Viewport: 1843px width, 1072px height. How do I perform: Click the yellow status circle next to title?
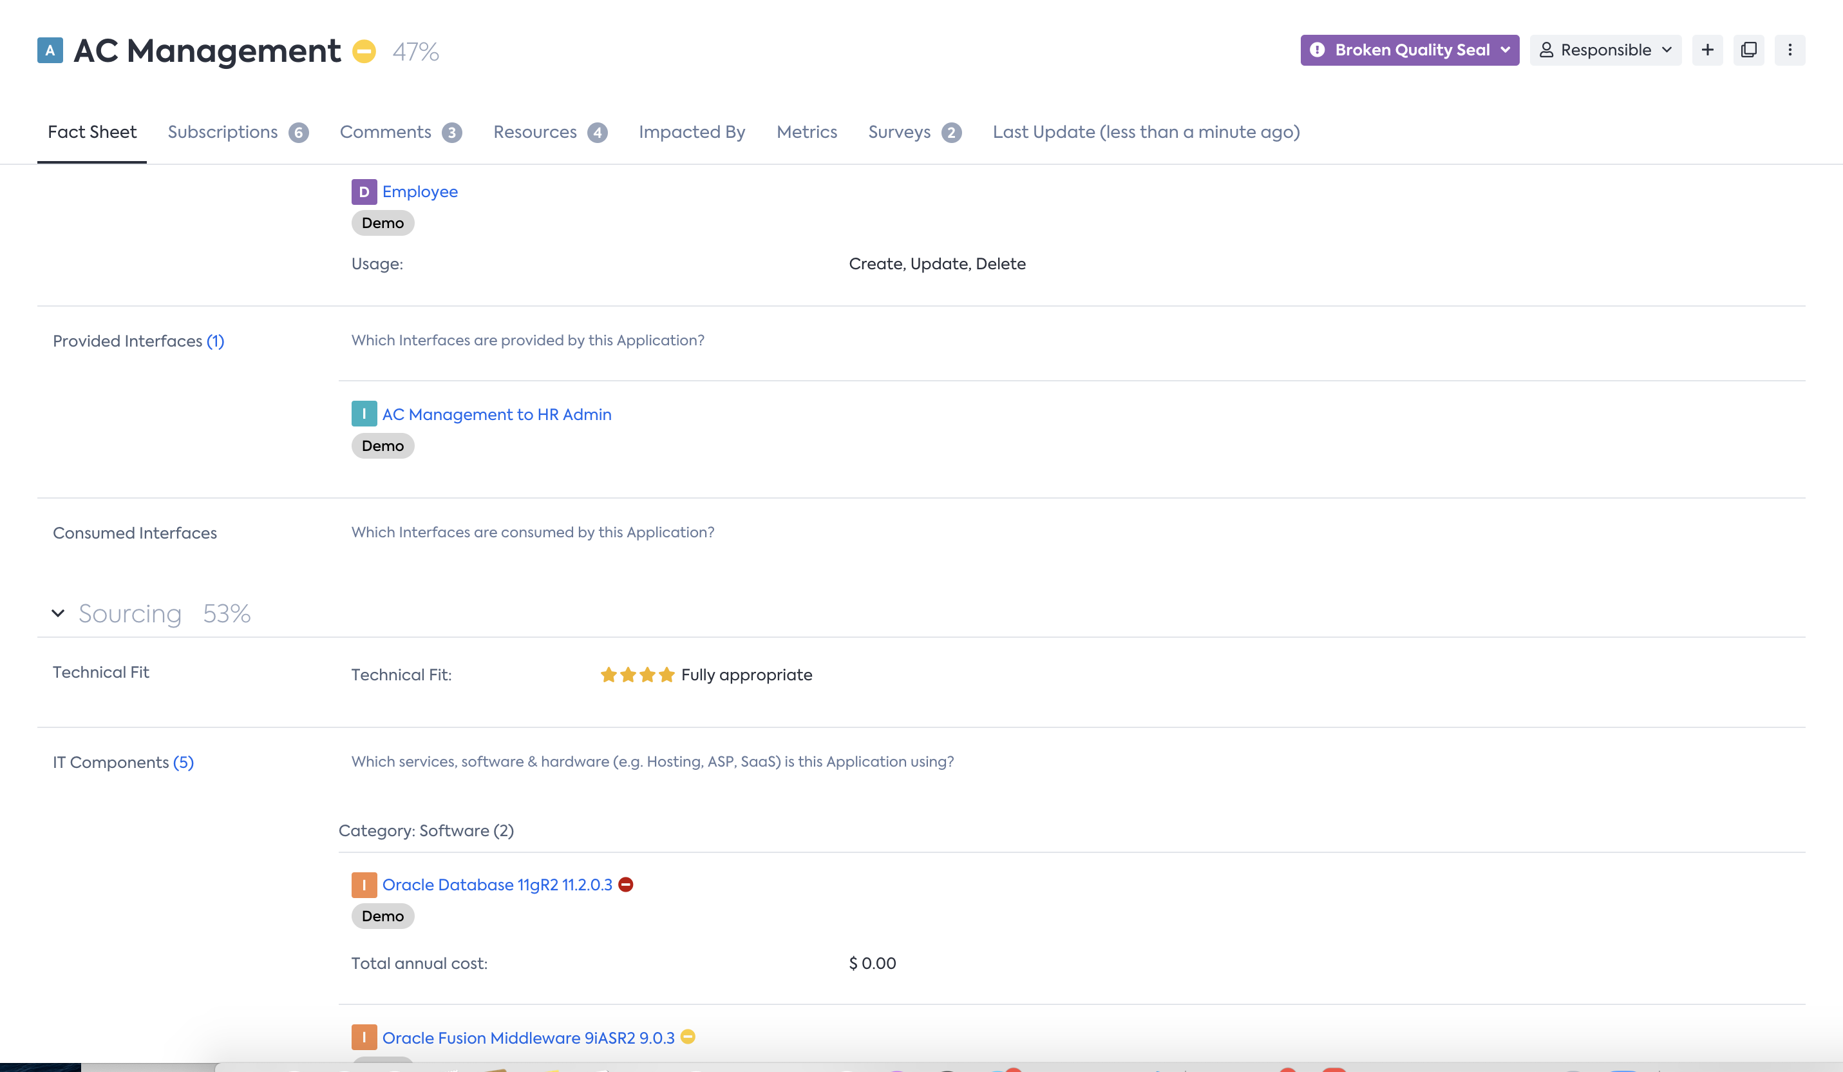[x=363, y=52]
